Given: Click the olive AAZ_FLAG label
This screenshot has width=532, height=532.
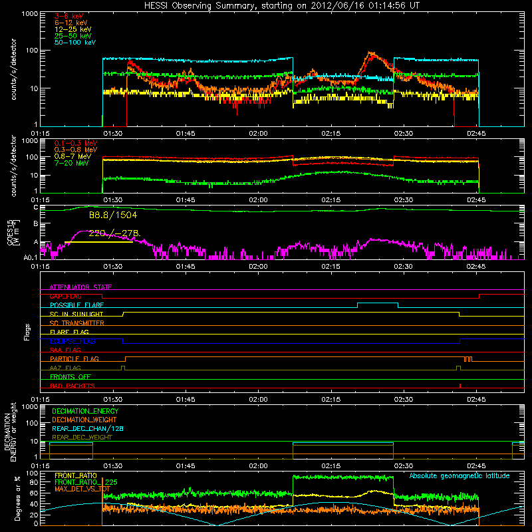Looking at the screenshot, I should pos(65,368).
